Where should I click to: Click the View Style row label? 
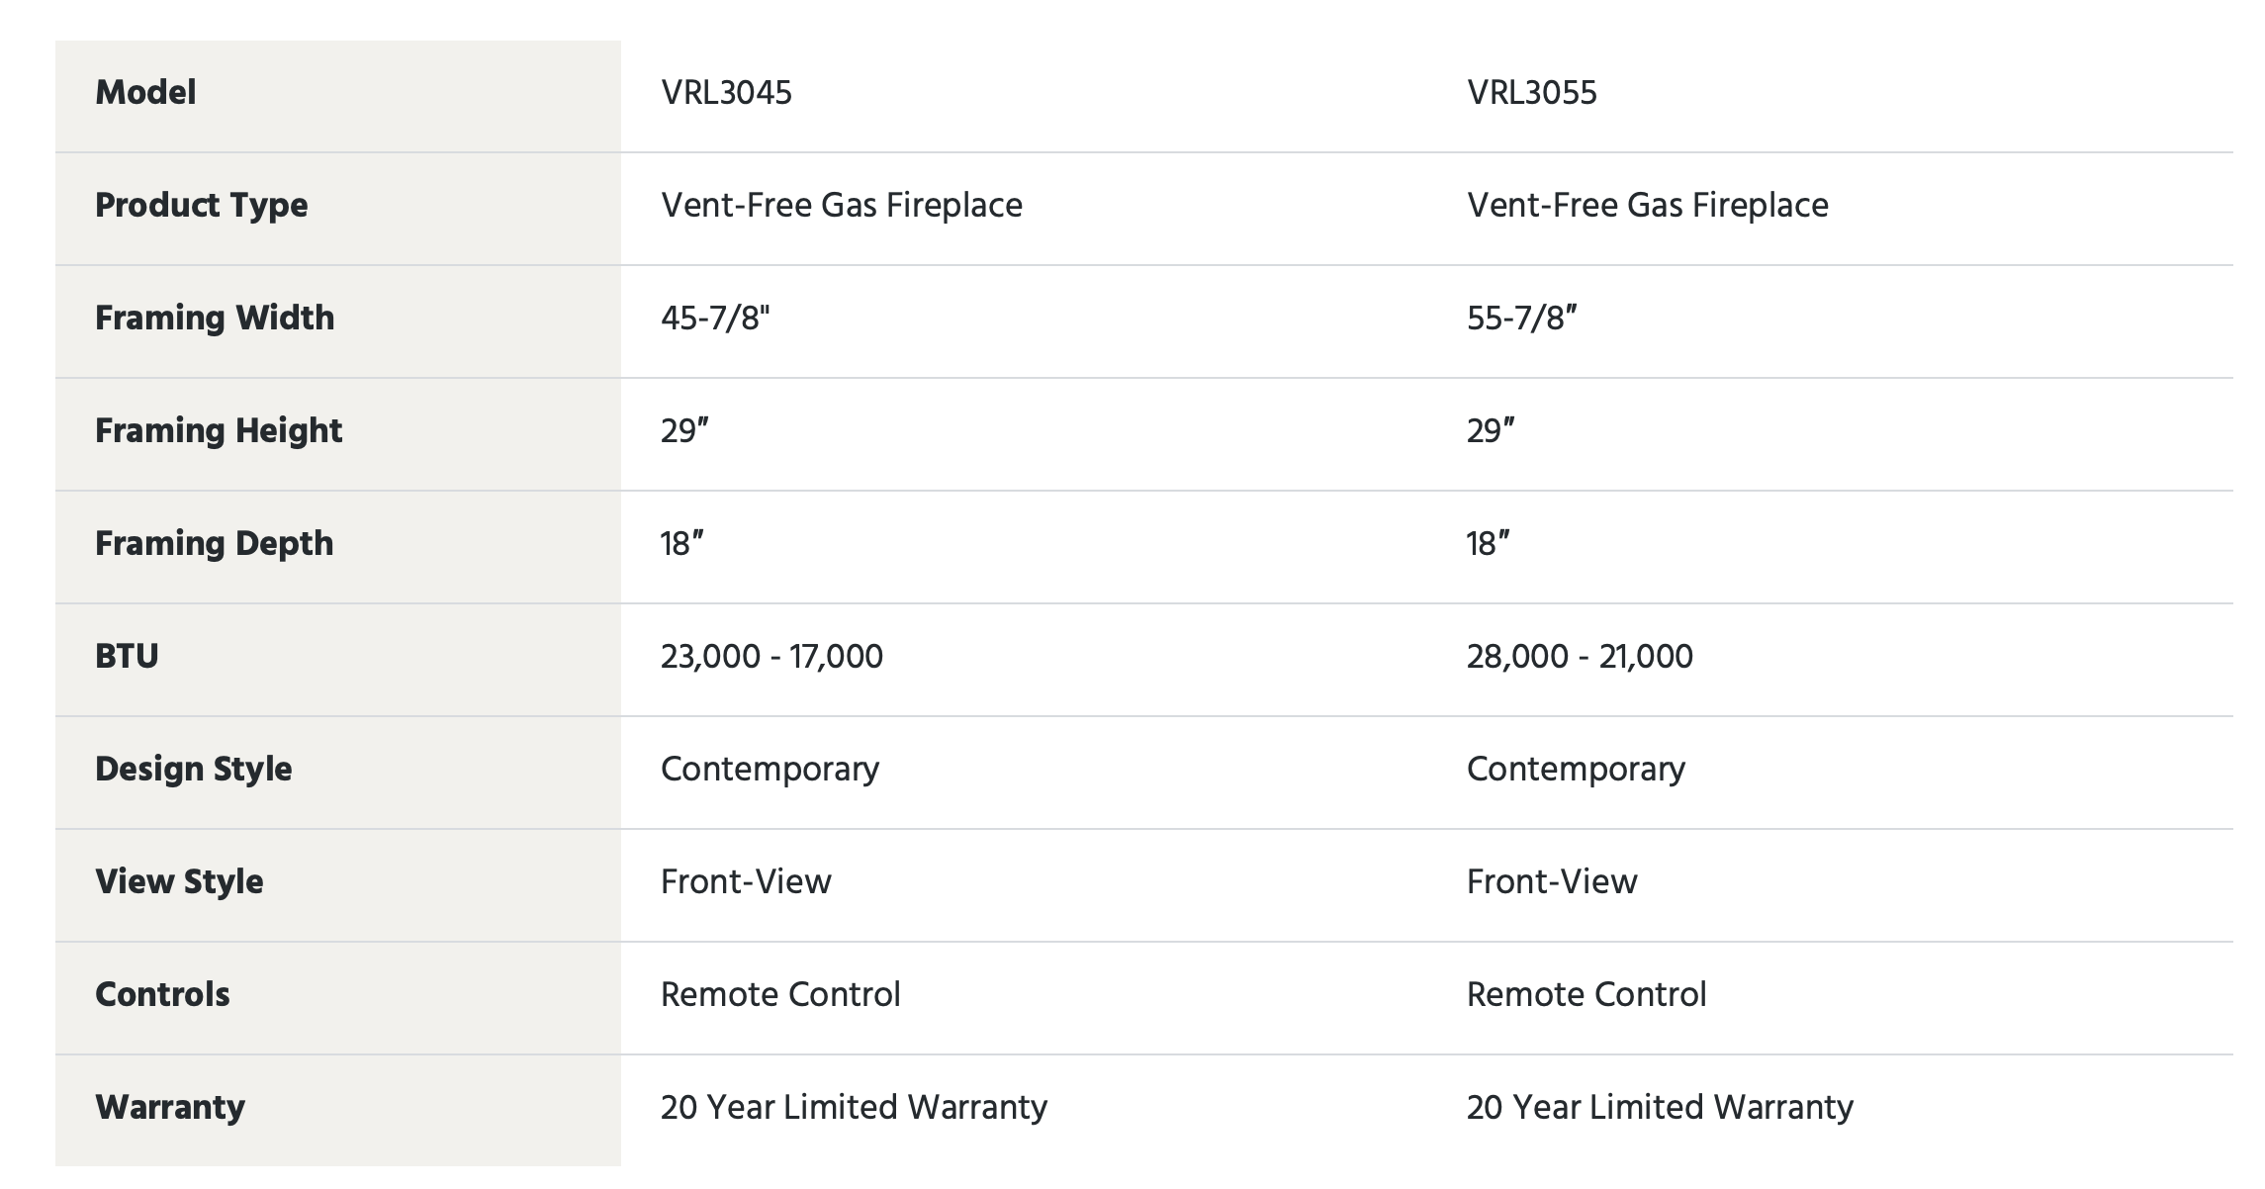tap(179, 882)
